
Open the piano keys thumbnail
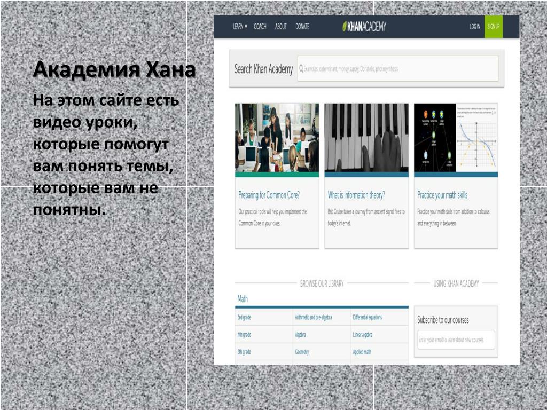coord(366,138)
